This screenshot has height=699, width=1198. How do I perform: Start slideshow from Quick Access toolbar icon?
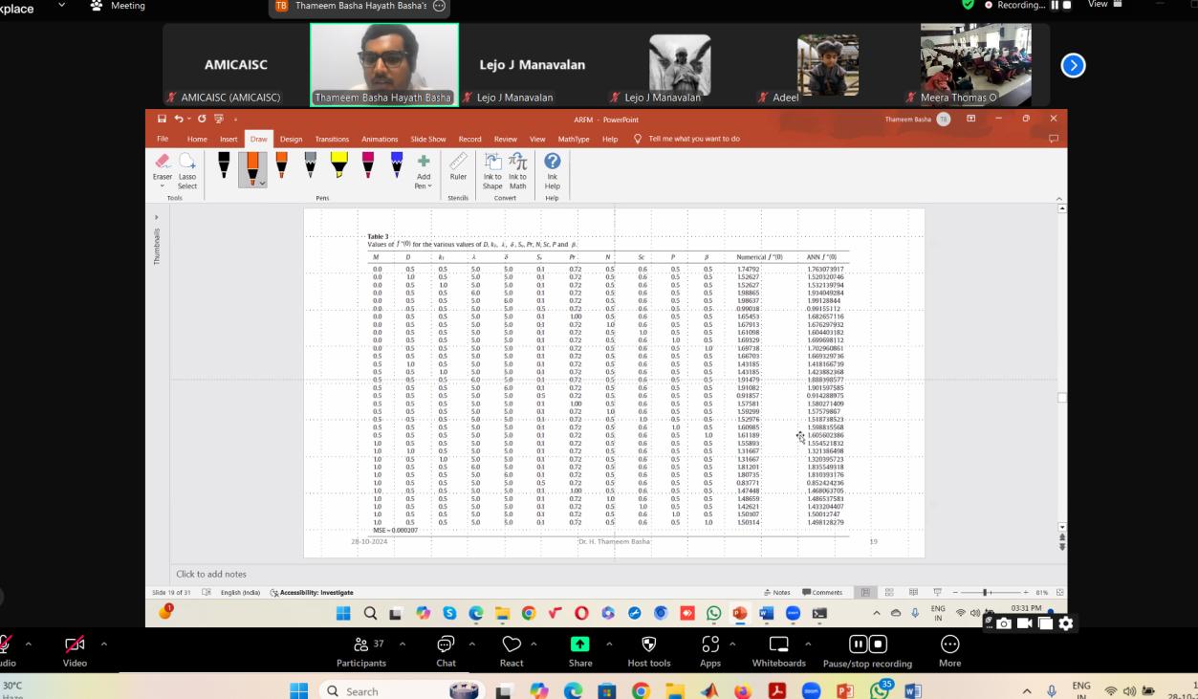point(219,119)
